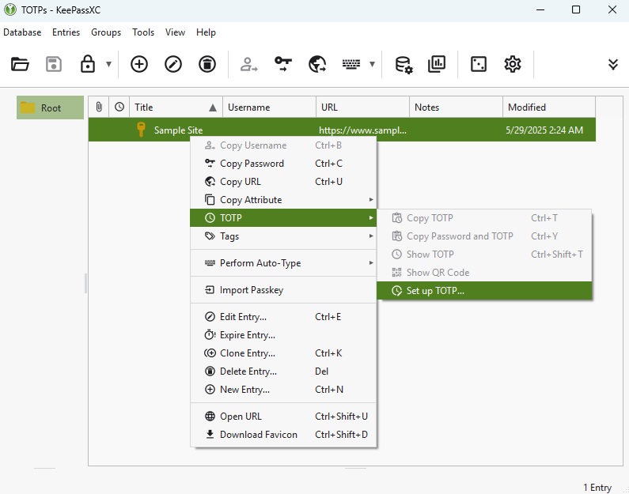The width and height of the screenshot is (629, 494).
Task: Open the Reports toolbar icon
Action: [437, 65]
